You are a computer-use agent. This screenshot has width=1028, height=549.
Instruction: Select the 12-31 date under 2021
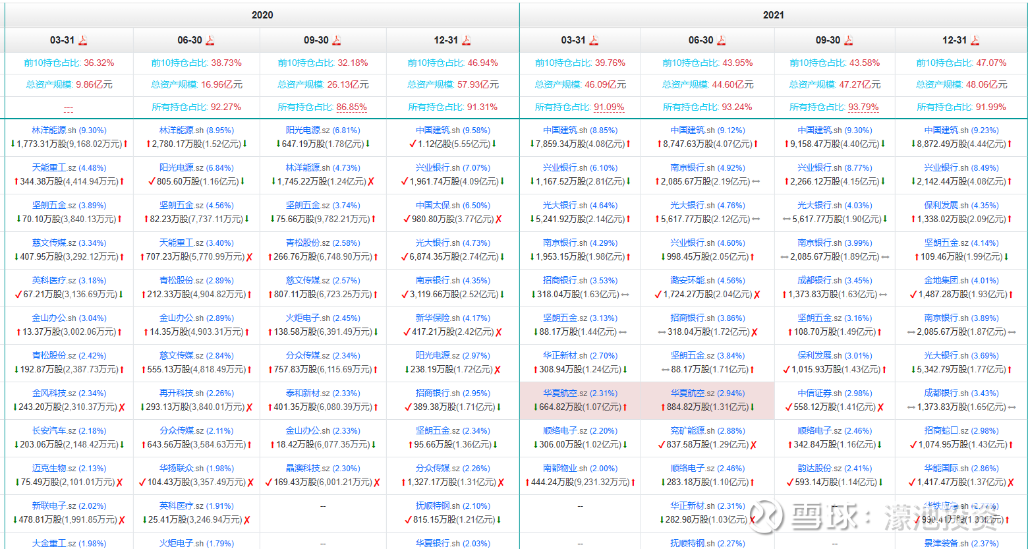[954, 40]
